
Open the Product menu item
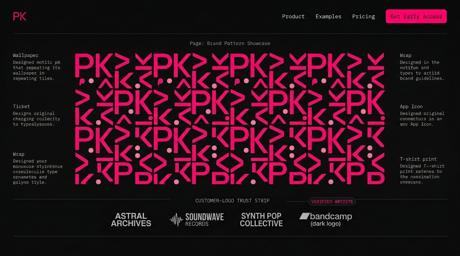pos(293,16)
